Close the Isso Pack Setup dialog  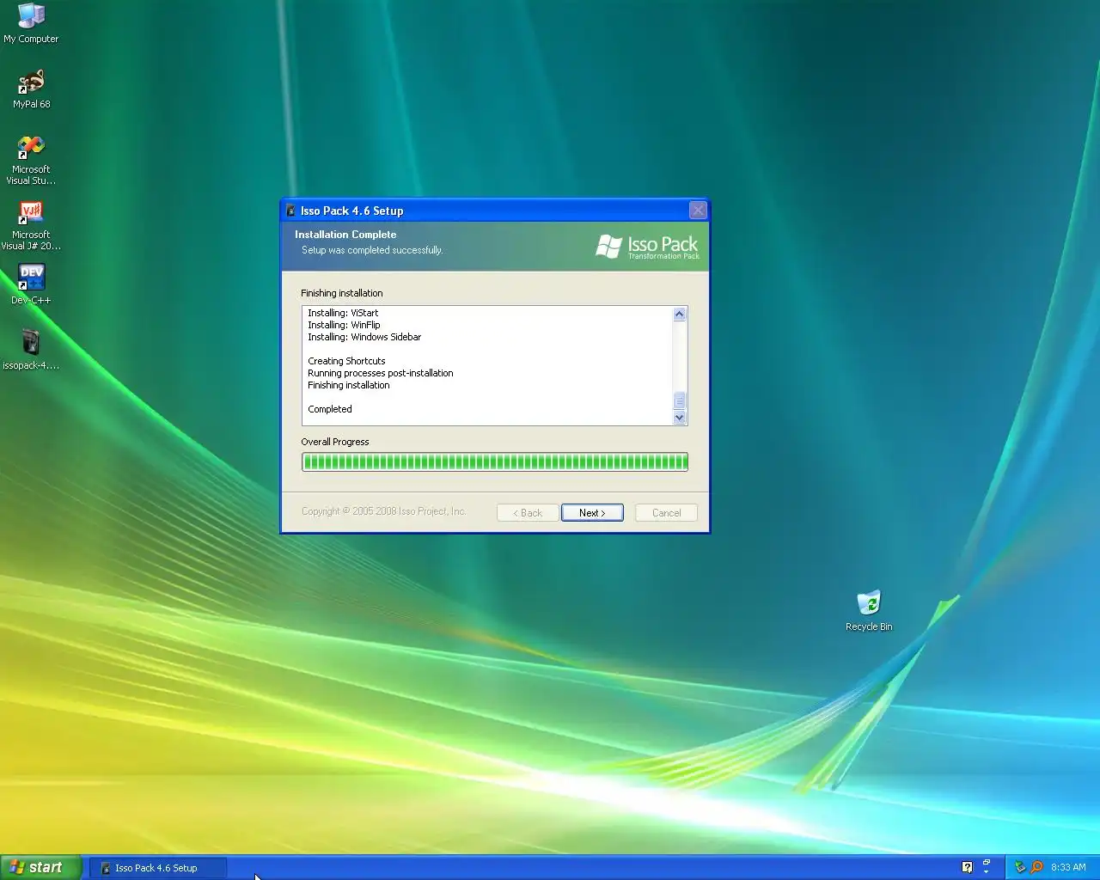(698, 210)
